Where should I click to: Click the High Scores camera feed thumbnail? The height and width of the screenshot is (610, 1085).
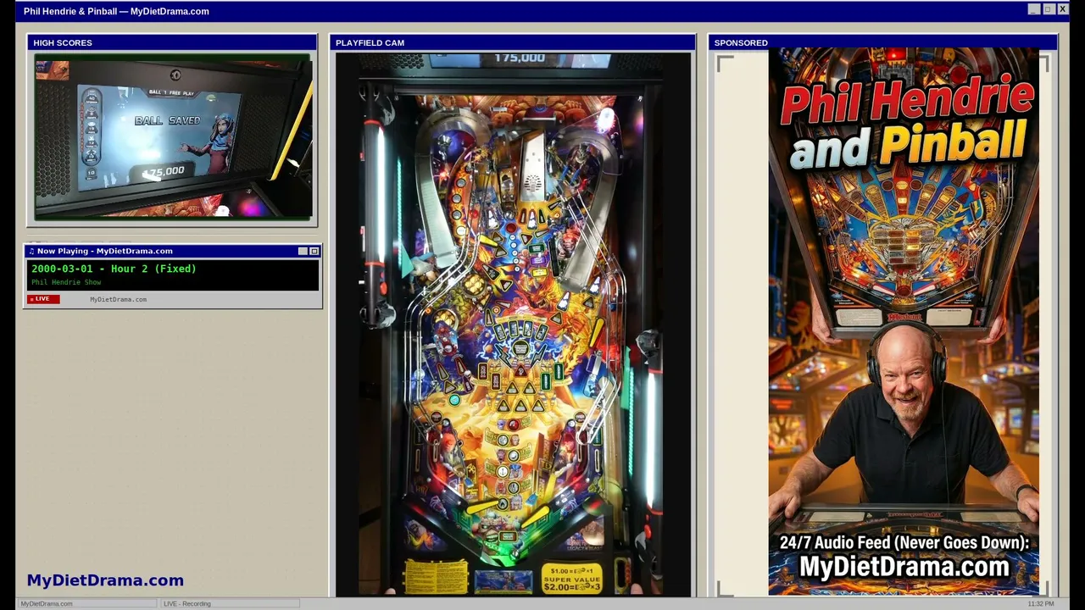coord(173,137)
